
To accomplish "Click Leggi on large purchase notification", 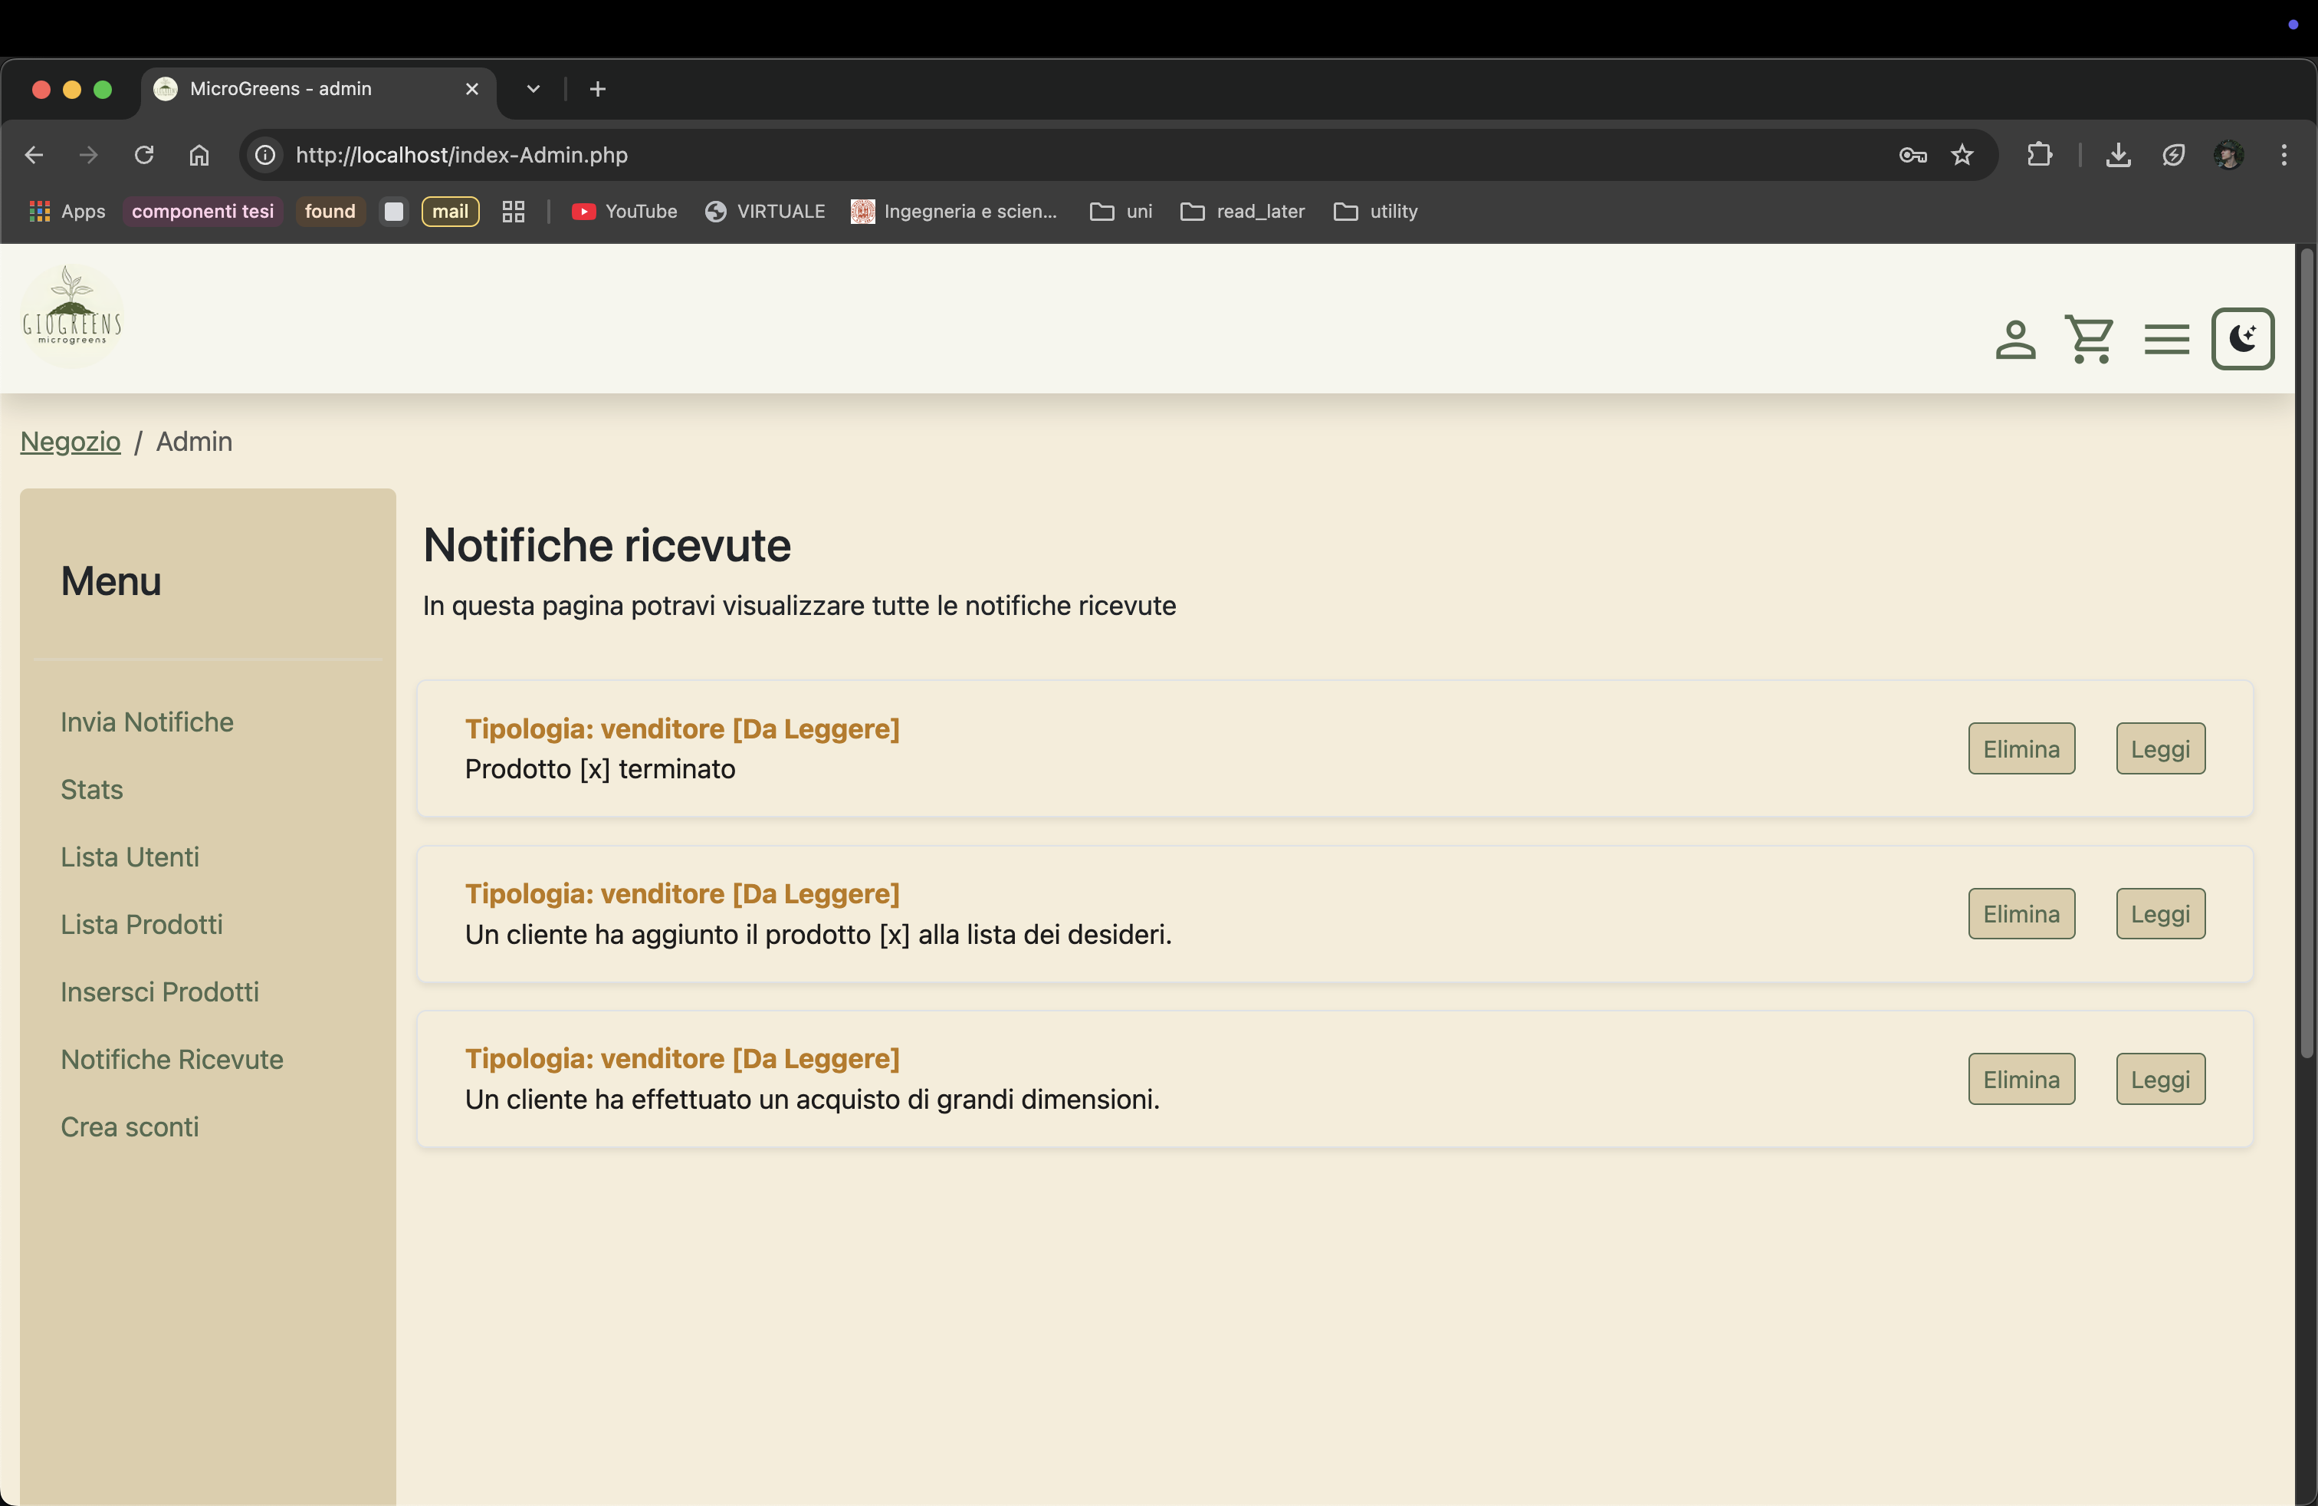I will pos(2159,1078).
